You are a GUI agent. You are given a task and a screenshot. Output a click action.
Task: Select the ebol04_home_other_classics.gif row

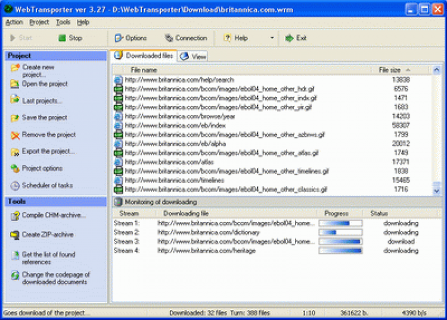coord(272,189)
